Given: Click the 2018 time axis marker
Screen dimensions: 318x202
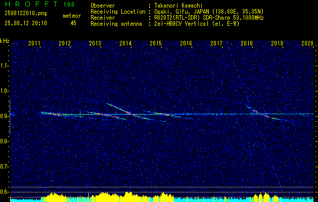Looking at the screenshot, I should 247,43.
